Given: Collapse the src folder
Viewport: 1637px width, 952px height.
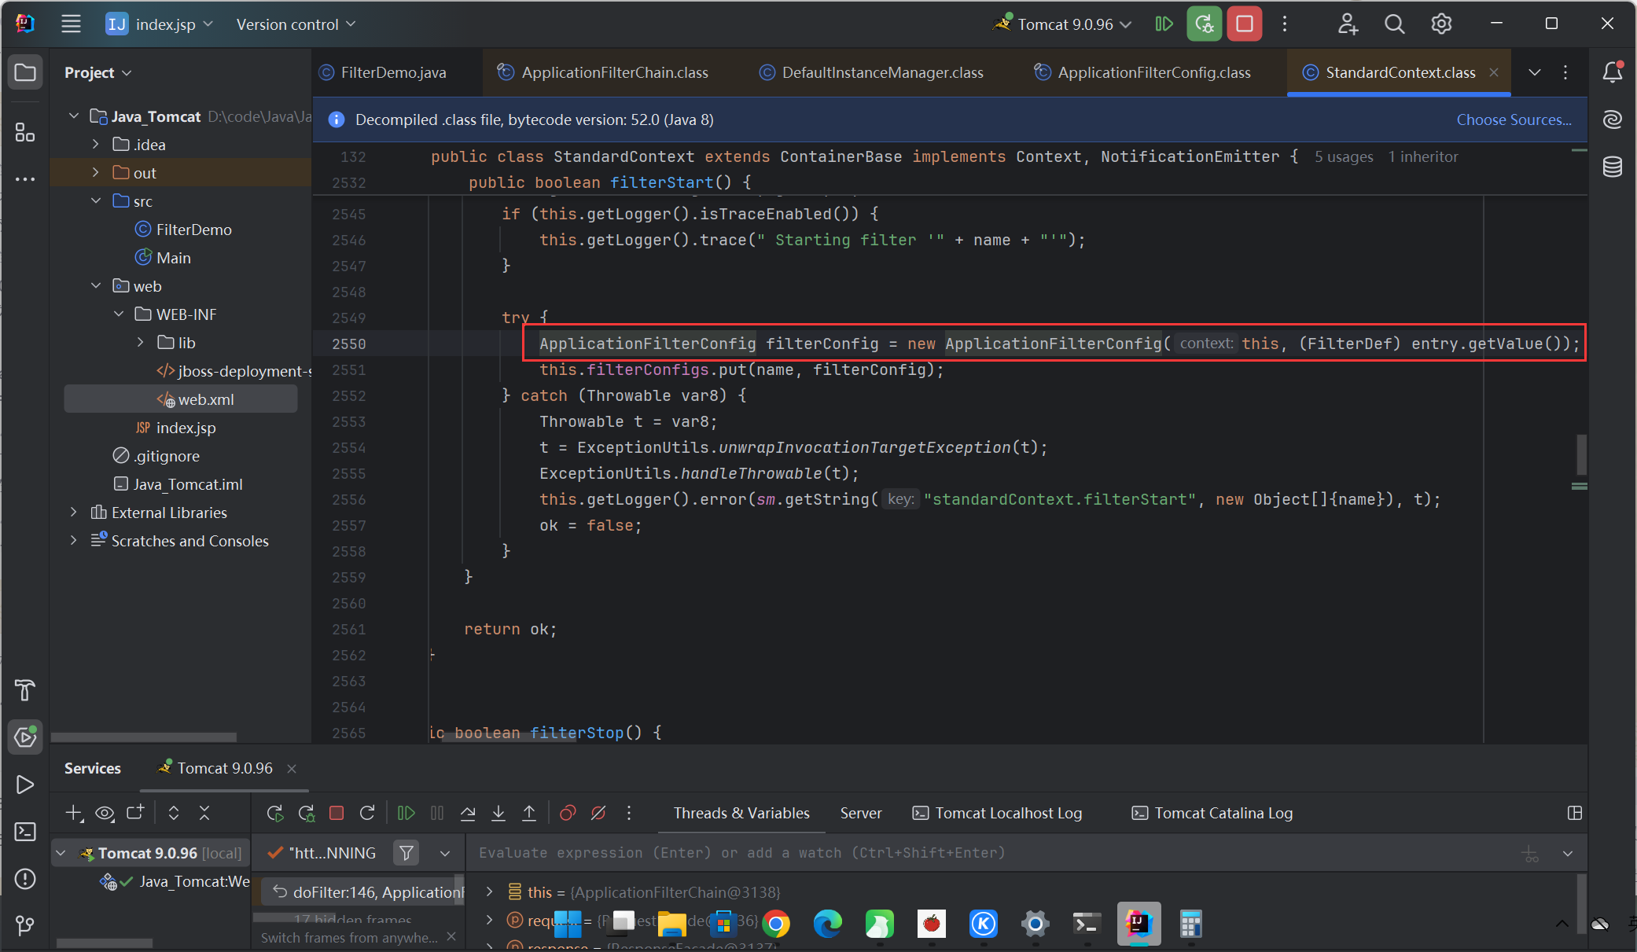Looking at the screenshot, I should click(x=96, y=201).
